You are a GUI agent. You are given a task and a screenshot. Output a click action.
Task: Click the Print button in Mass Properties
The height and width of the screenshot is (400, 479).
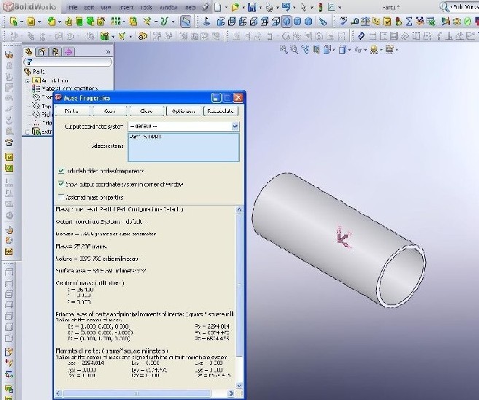pos(71,111)
